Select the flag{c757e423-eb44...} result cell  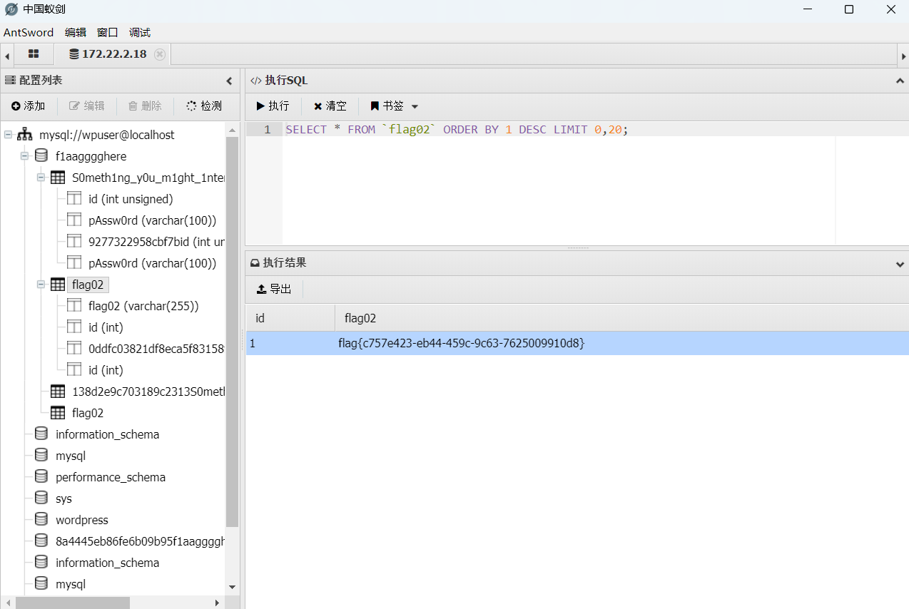(461, 344)
